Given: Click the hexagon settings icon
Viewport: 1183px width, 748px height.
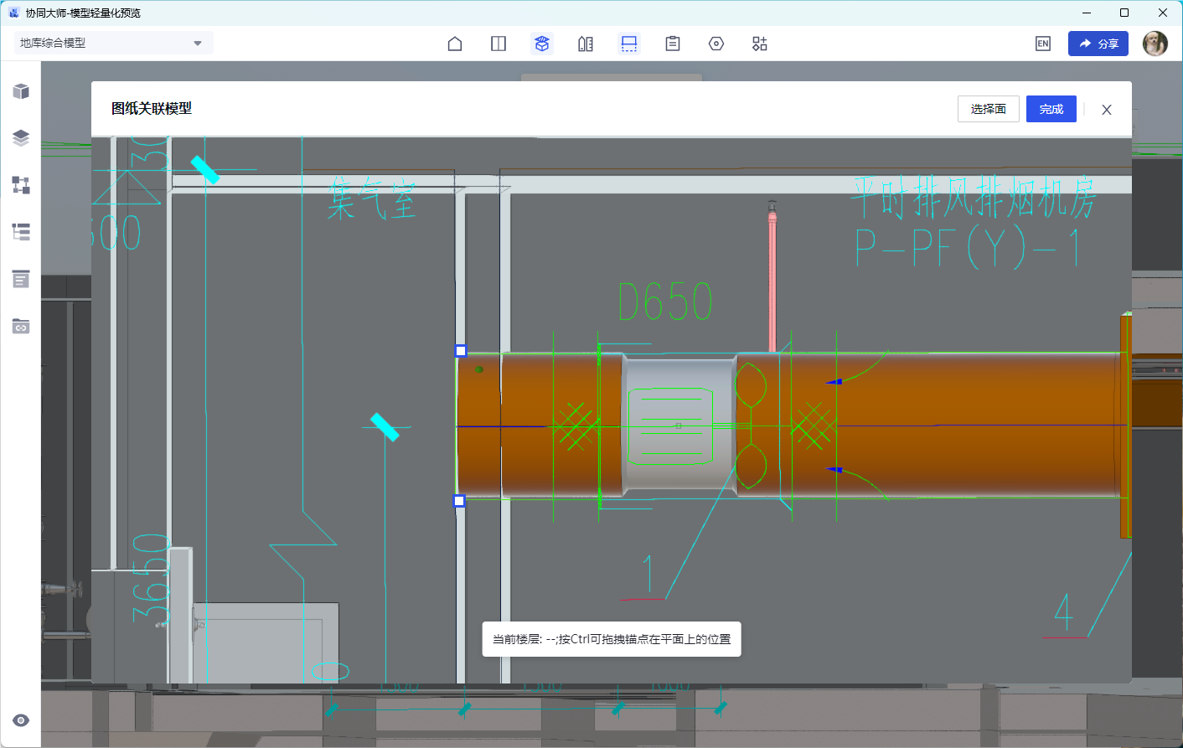Looking at the screenshot, I should pos(716,44).
